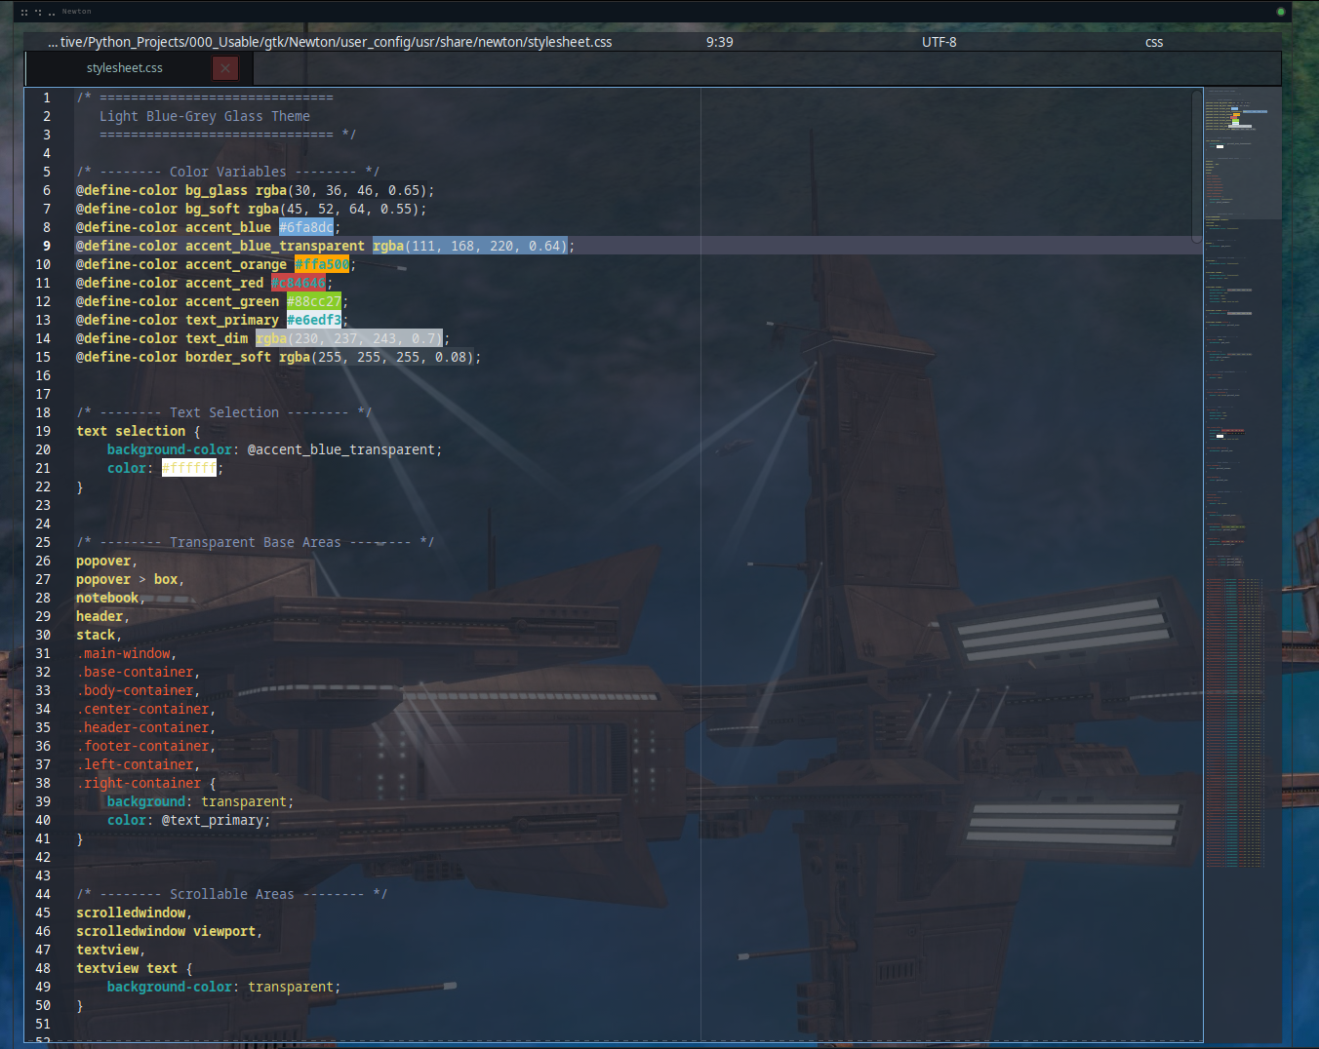This screenshot has height=1049, width=1319.
Task: Click the highlighted rgba value of text_dim
Action: coord(348,338)
